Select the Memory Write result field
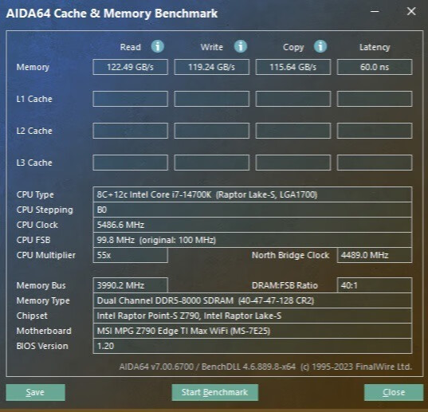The image size is (428, 412). [211, 67]
